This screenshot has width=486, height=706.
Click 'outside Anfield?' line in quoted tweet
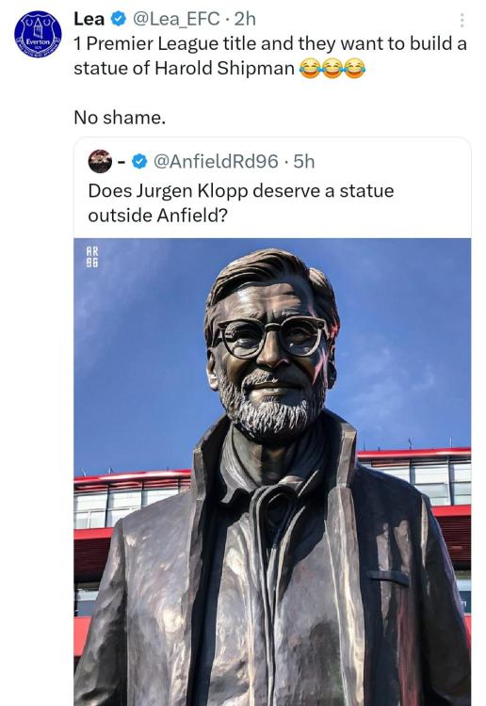click(x=157, y=216)
